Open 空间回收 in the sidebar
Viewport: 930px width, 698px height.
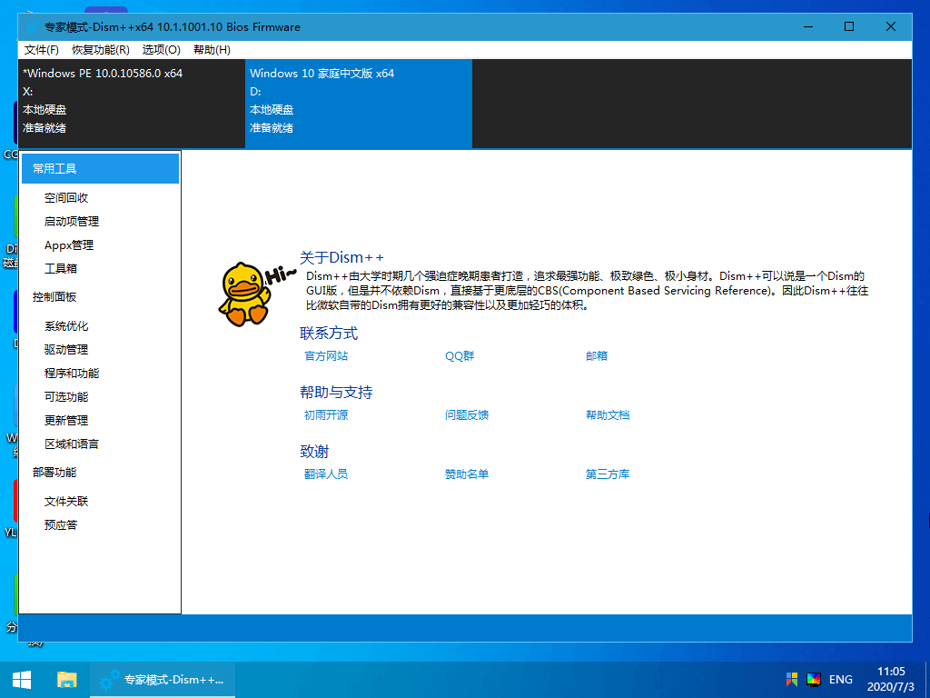pyautogui.click(x=66, y=198)
